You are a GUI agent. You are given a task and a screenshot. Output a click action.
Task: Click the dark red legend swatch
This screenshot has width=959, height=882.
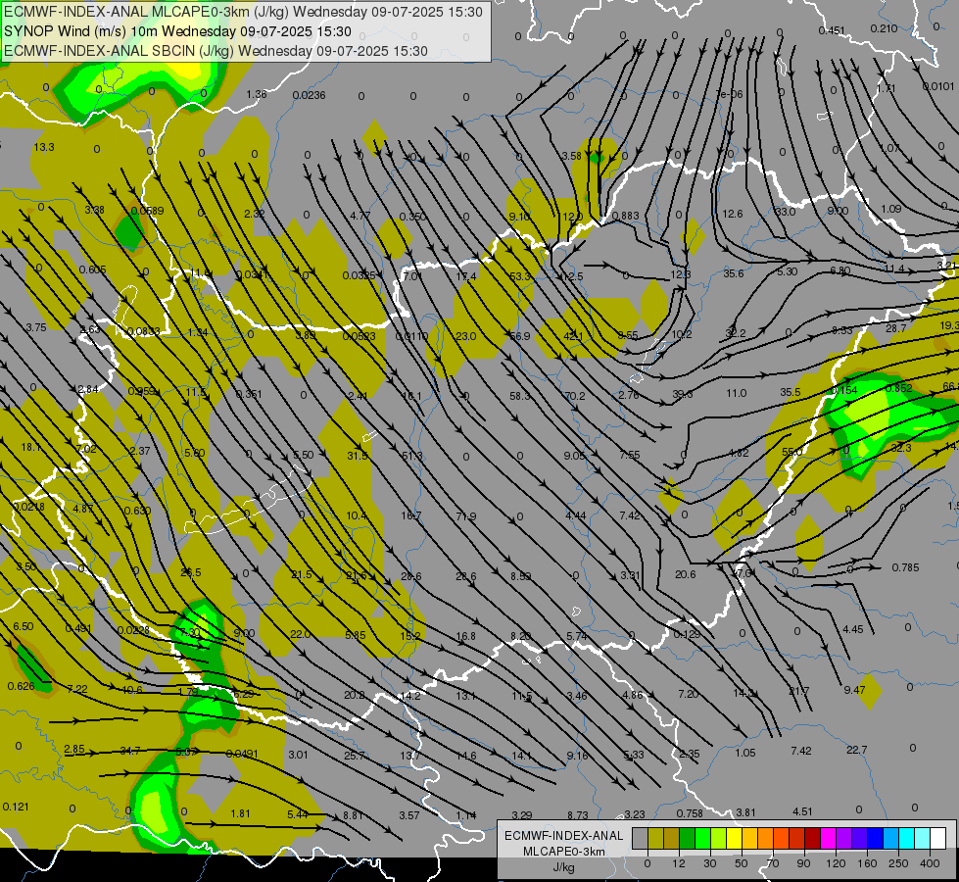point(812,839)
